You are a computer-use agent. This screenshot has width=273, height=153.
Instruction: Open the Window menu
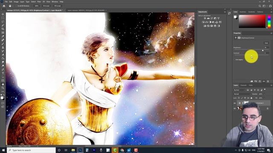click(x=55, y=2)
